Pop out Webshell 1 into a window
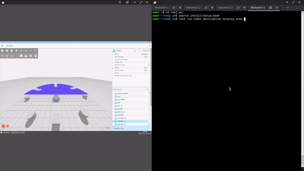Screen dimensions: 304x171 point(174,7)
